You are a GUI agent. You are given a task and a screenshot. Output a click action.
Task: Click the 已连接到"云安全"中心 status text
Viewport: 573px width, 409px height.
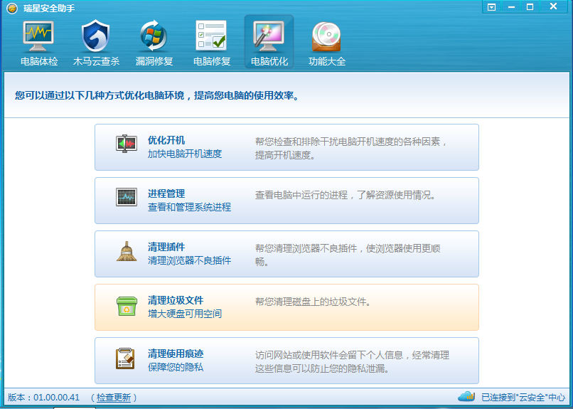click(x=523, y=398)
